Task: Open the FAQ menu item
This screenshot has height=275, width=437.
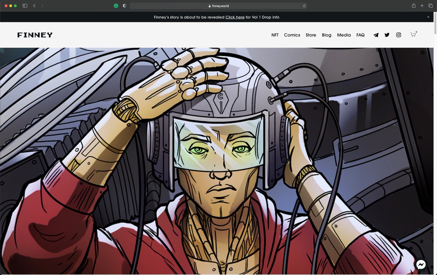Action: 361,35
